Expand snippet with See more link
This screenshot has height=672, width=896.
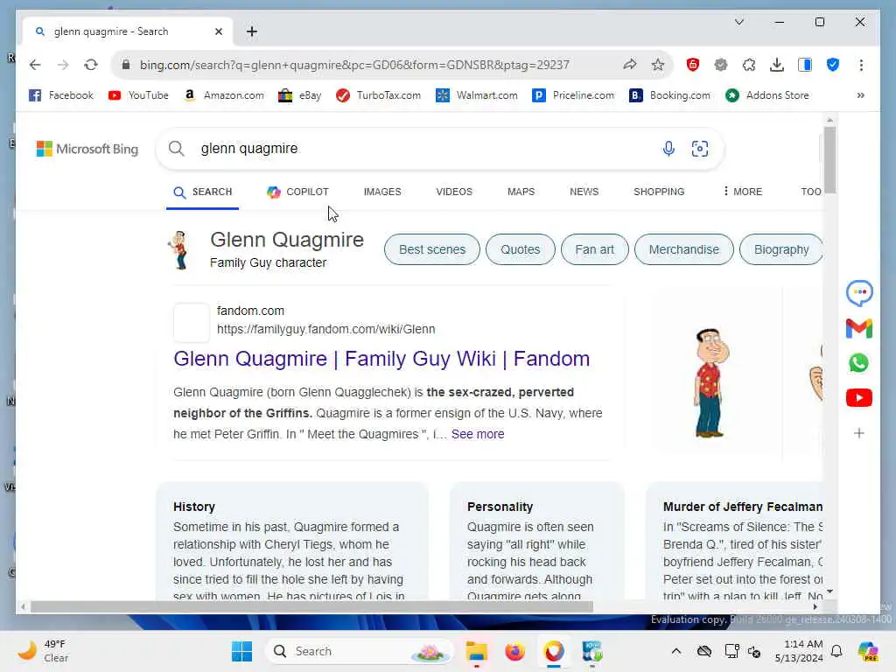click(x=478, y=434)
